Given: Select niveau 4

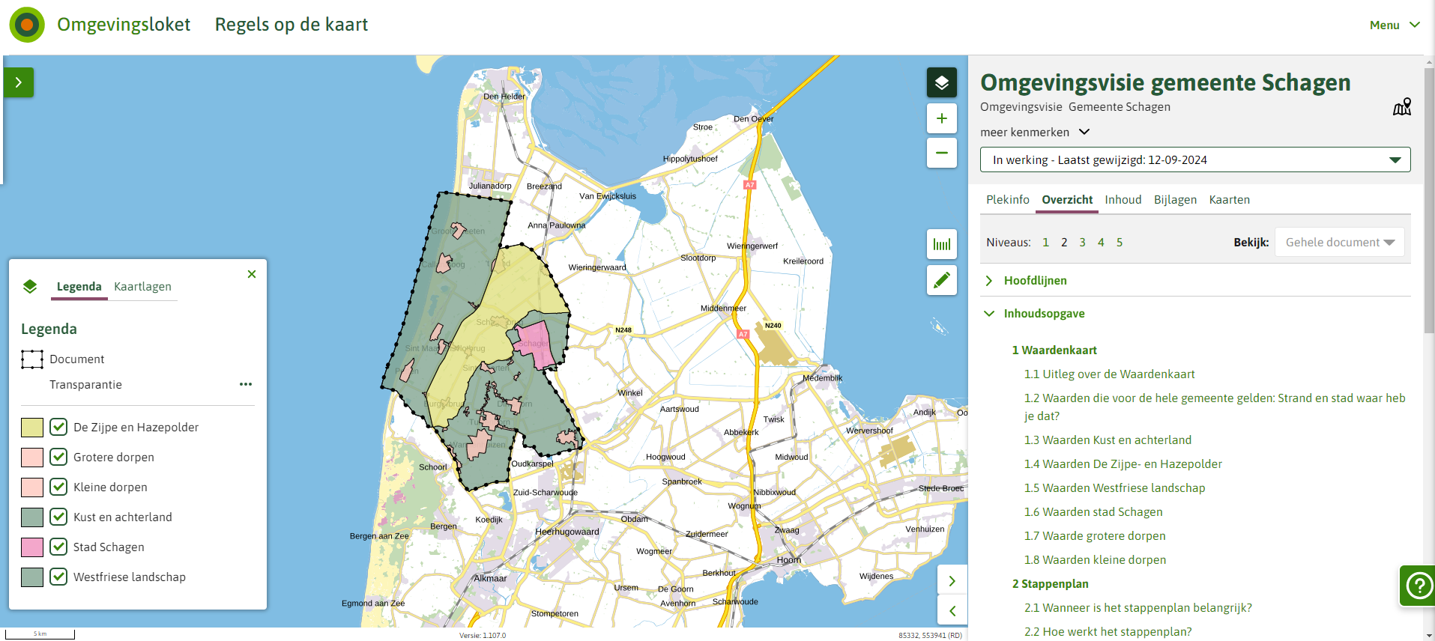Looking at the screenshot, I should (1101, 242).
